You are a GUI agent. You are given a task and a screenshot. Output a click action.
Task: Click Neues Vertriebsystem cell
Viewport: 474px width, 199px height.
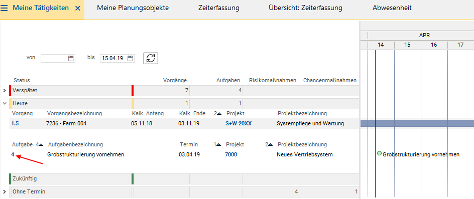pos(305,154)
